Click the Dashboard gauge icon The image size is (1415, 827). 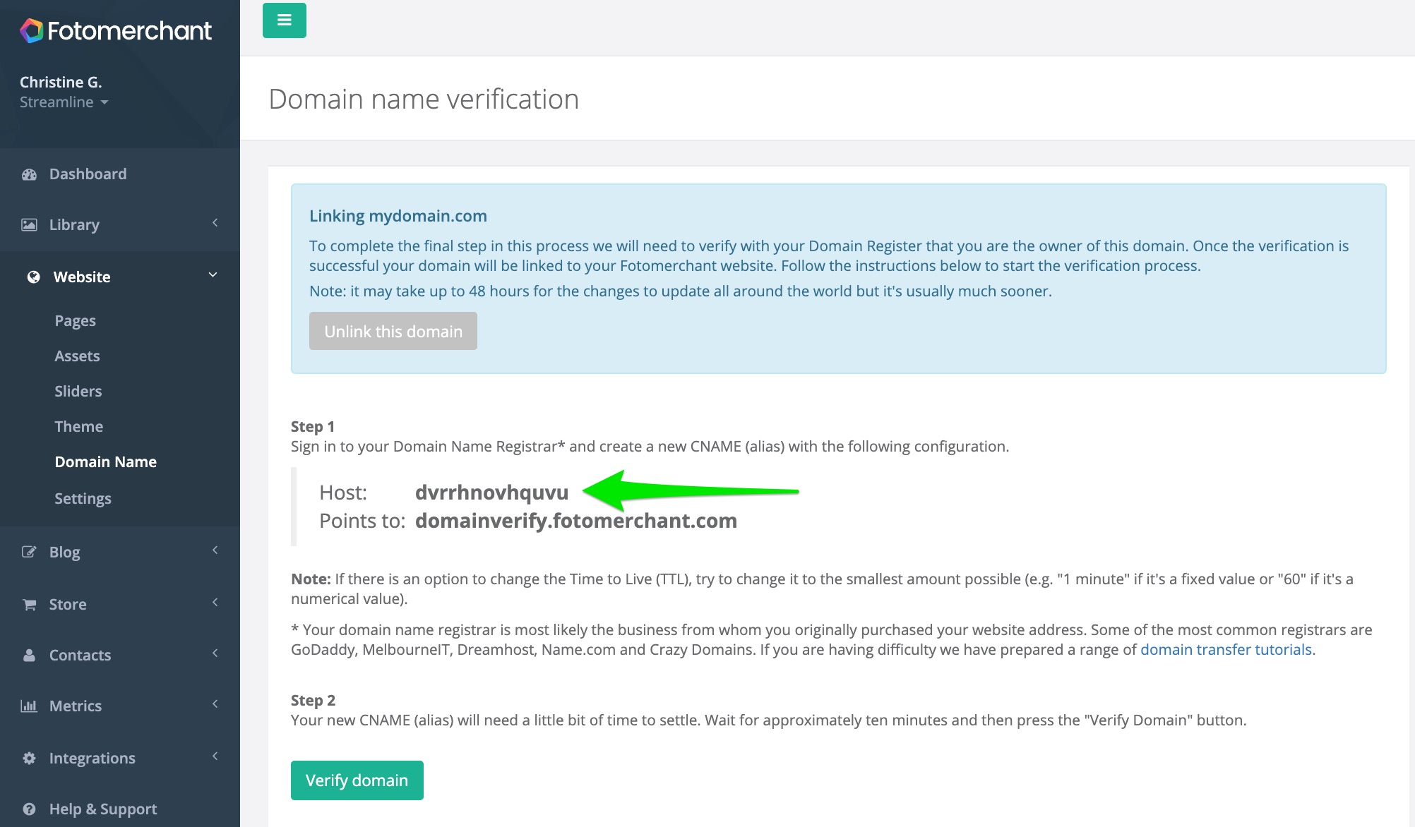(x=29, y=174)
